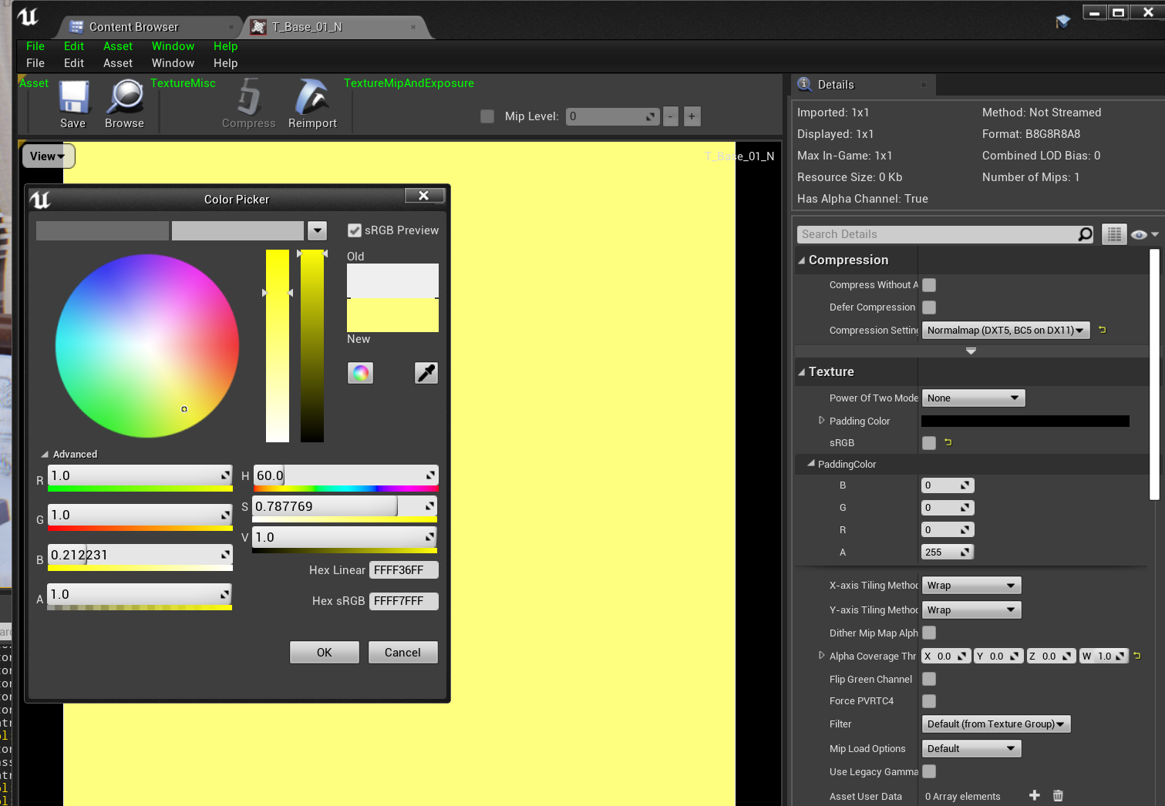Toggle the sRGB checkbox in Texture section
The width and height of the screenshot is (1165, 806).
click(x=929, y=443)
